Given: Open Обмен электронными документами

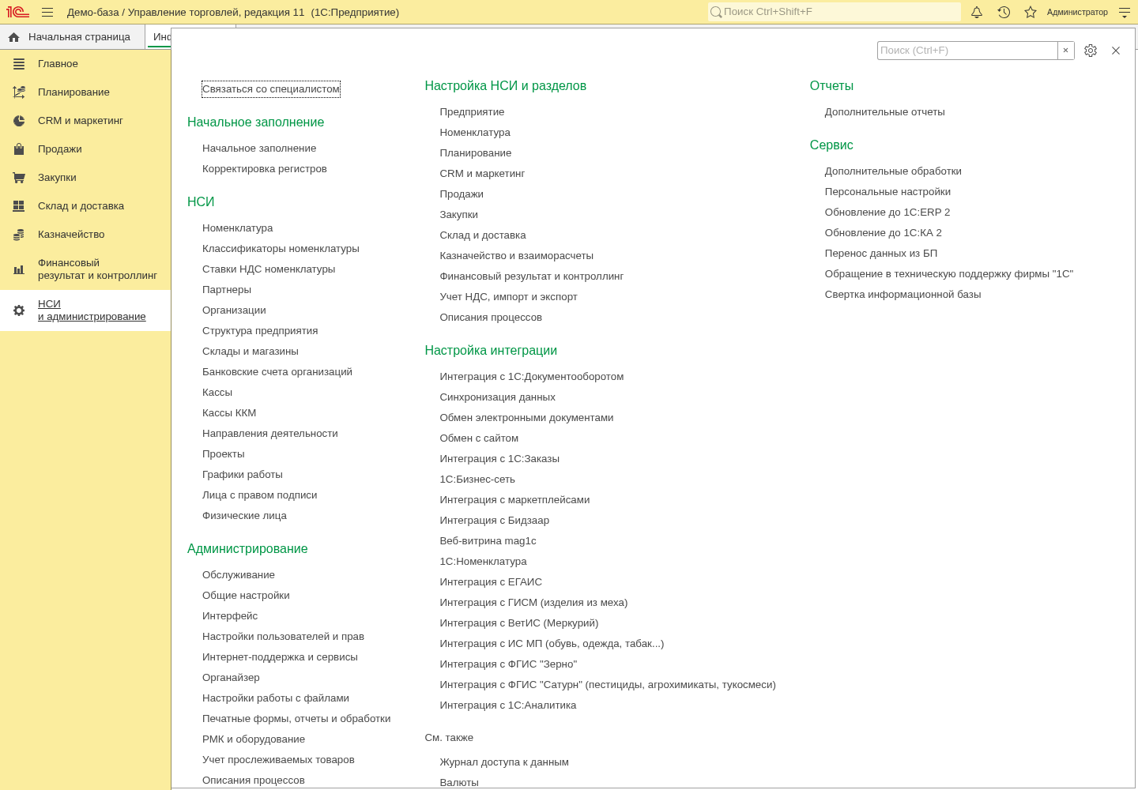Looking at the screenshot, I should [527, 418].
